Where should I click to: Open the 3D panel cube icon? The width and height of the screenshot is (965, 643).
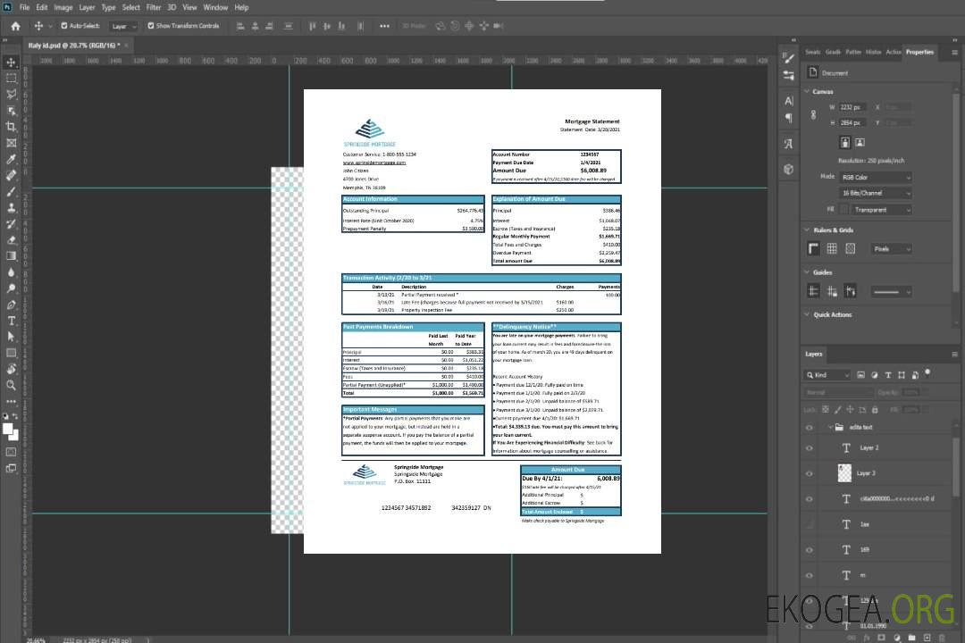coord(788,169)
